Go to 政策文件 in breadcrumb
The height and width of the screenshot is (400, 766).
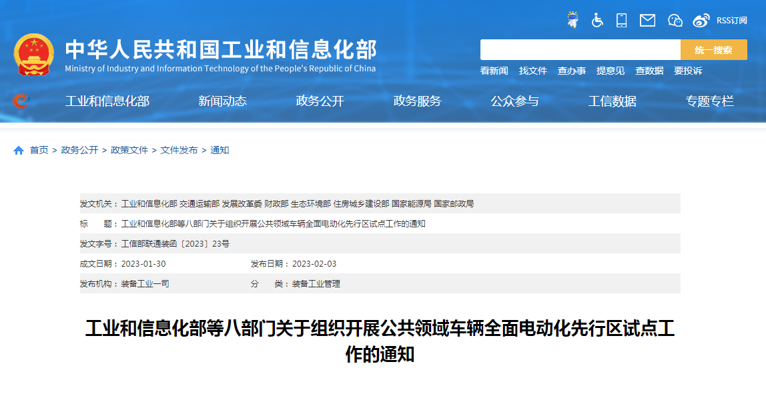129,150
